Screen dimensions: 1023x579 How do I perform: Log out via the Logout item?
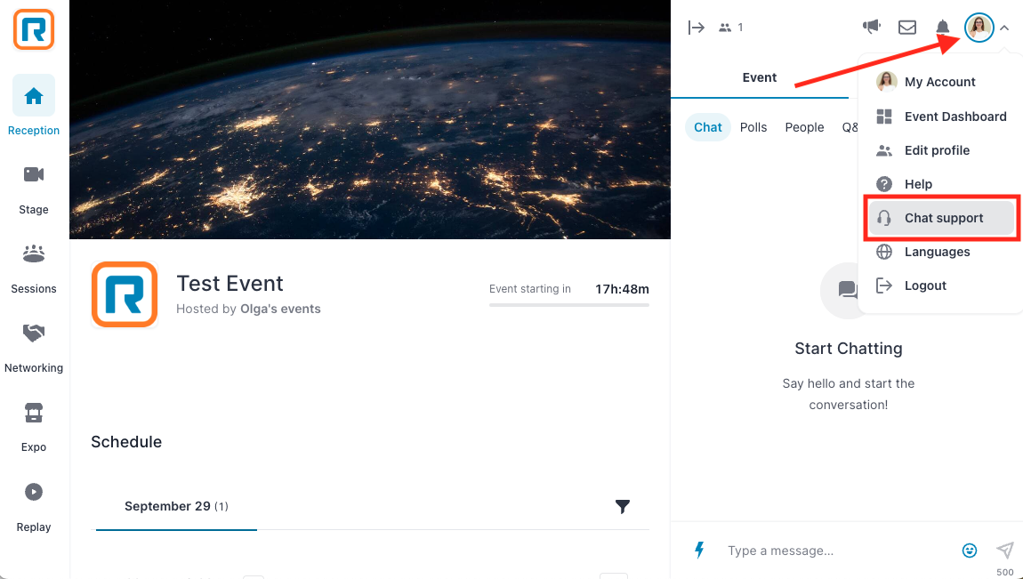coord(941,285)
